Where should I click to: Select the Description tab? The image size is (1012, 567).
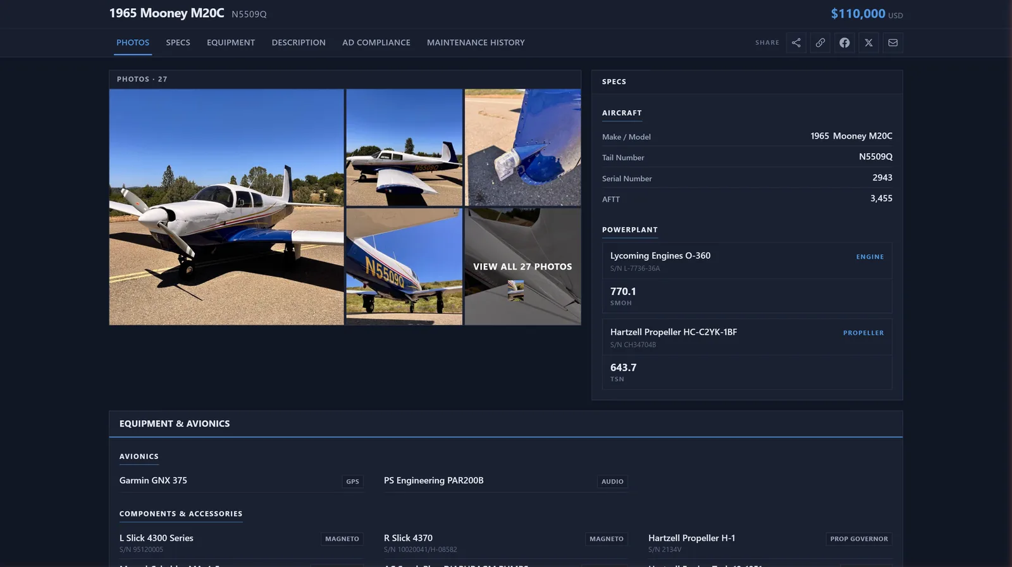(x=299, y=42)
